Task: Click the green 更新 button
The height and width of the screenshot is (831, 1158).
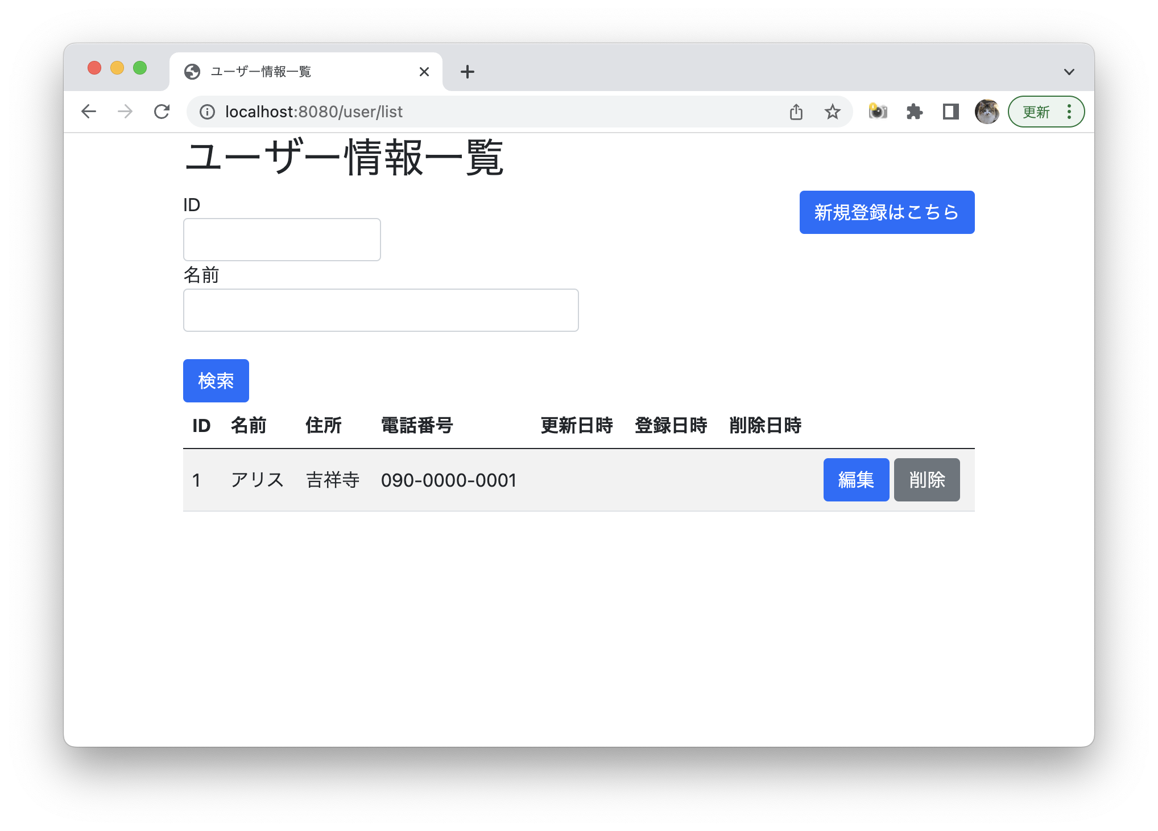Action: coord(1037,112)
